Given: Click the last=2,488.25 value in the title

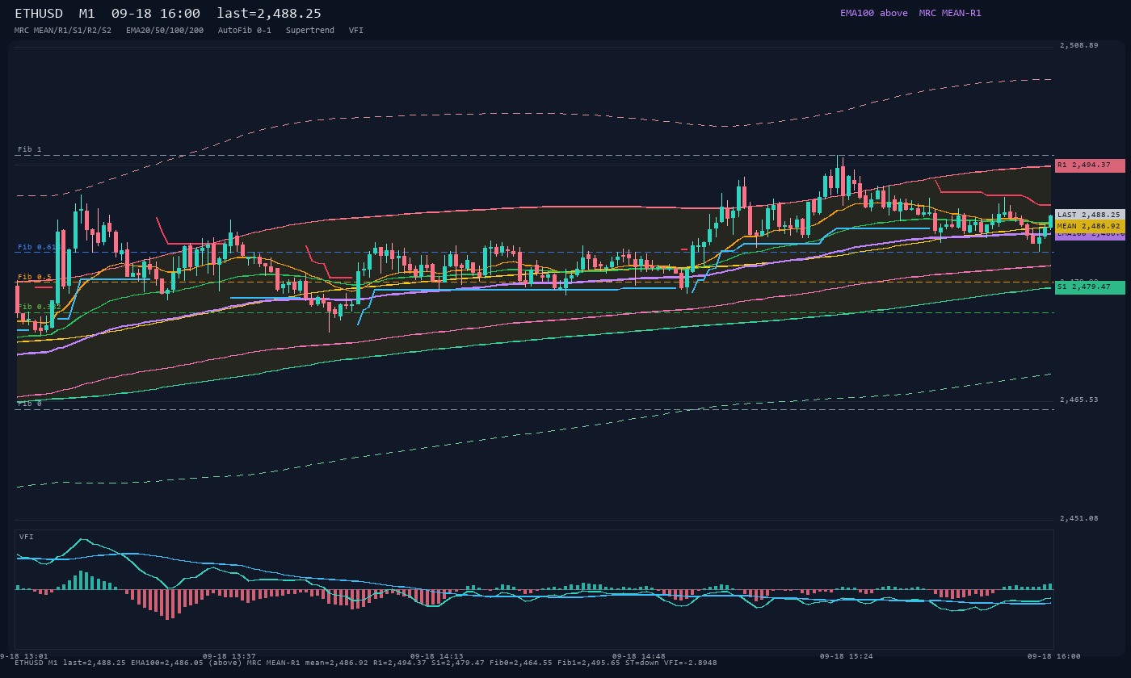Looking at the screenshot, I should coord(269,14).
